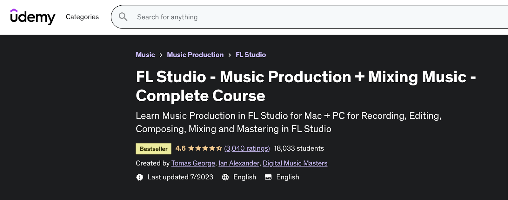Open the 3,040 ratings link

[247, 148]
